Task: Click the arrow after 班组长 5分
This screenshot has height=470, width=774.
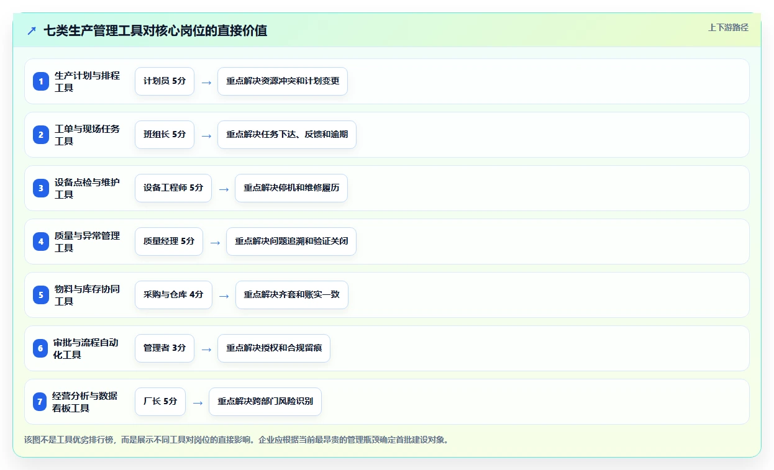Action: click(206, 135)
